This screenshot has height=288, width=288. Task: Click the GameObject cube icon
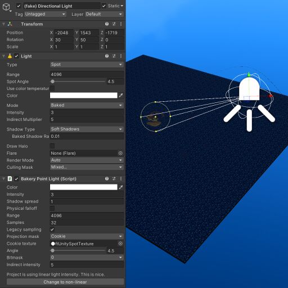tap(6, 7)
